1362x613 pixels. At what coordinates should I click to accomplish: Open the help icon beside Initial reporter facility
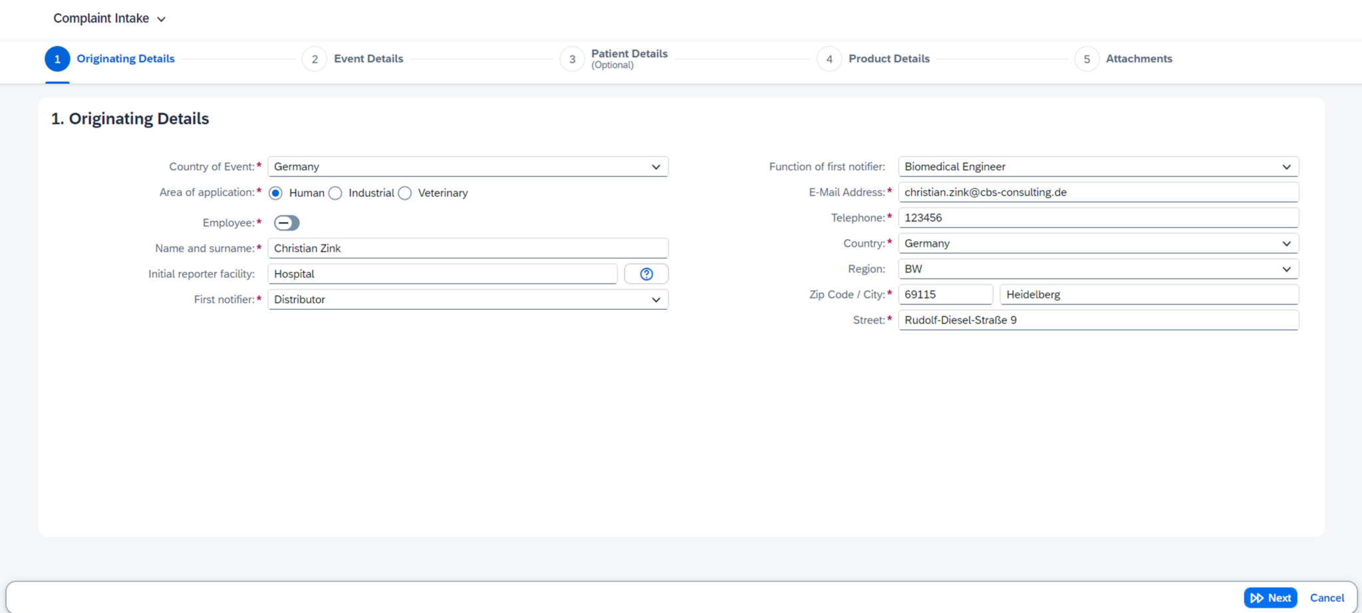coord(646,273)
